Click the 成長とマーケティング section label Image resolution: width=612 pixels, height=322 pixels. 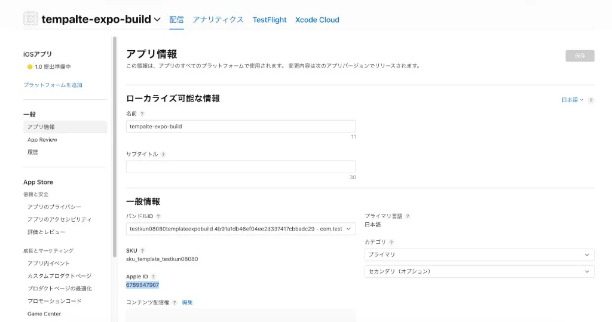pyautogui.click(x=48, y=251)
